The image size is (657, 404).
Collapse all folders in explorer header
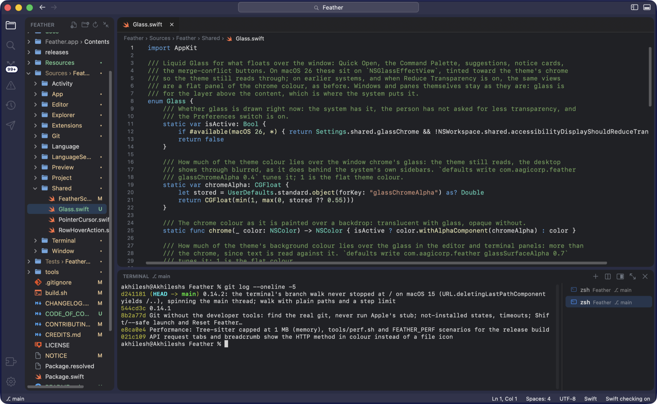(106, 25)
